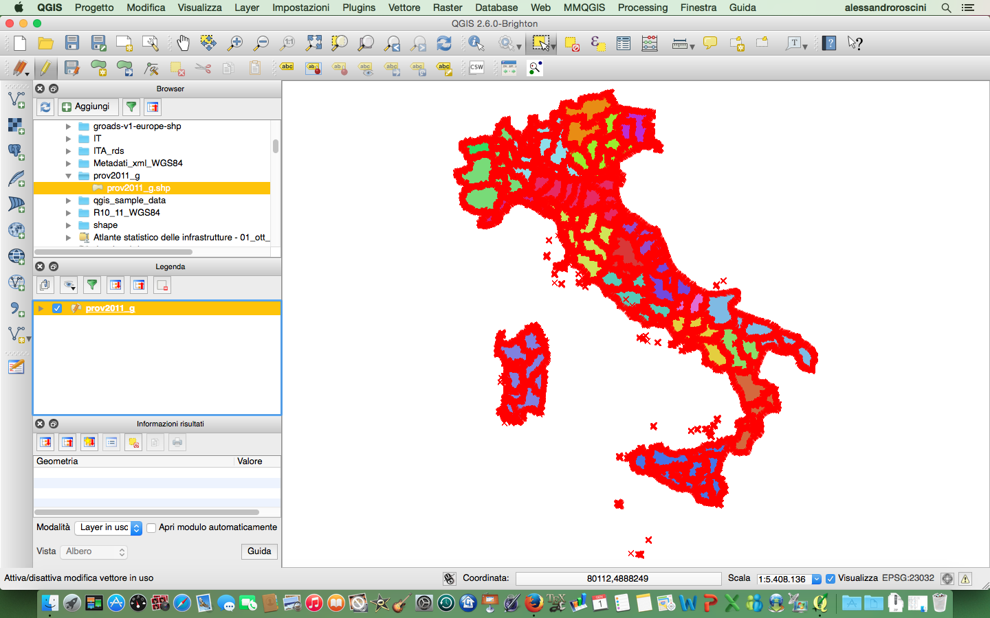Click the Zoom Out magnifier tool
The width and height of the screenshot is (990, 618).
[x=261, y=43]
